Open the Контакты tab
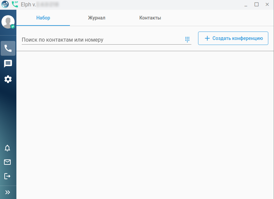The width and height of the screenshot is (274, 199). (150, 18)
